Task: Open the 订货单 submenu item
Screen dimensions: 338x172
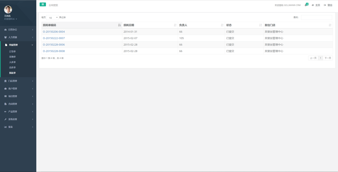Action: [12, 51]
